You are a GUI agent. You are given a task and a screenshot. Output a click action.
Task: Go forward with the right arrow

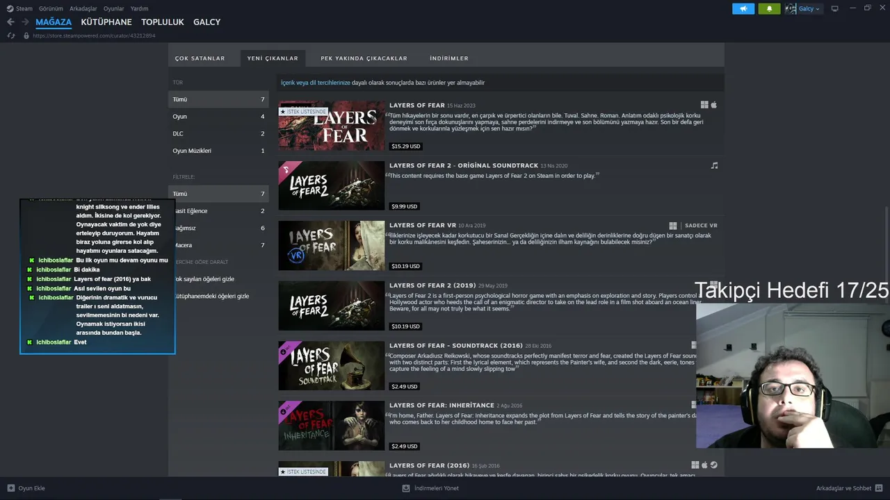point(25,22)
